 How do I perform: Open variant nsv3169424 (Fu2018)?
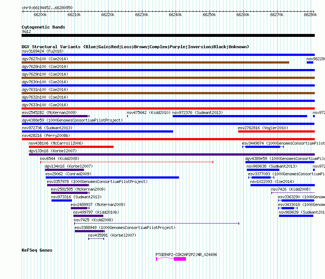(x=43, y=51)
